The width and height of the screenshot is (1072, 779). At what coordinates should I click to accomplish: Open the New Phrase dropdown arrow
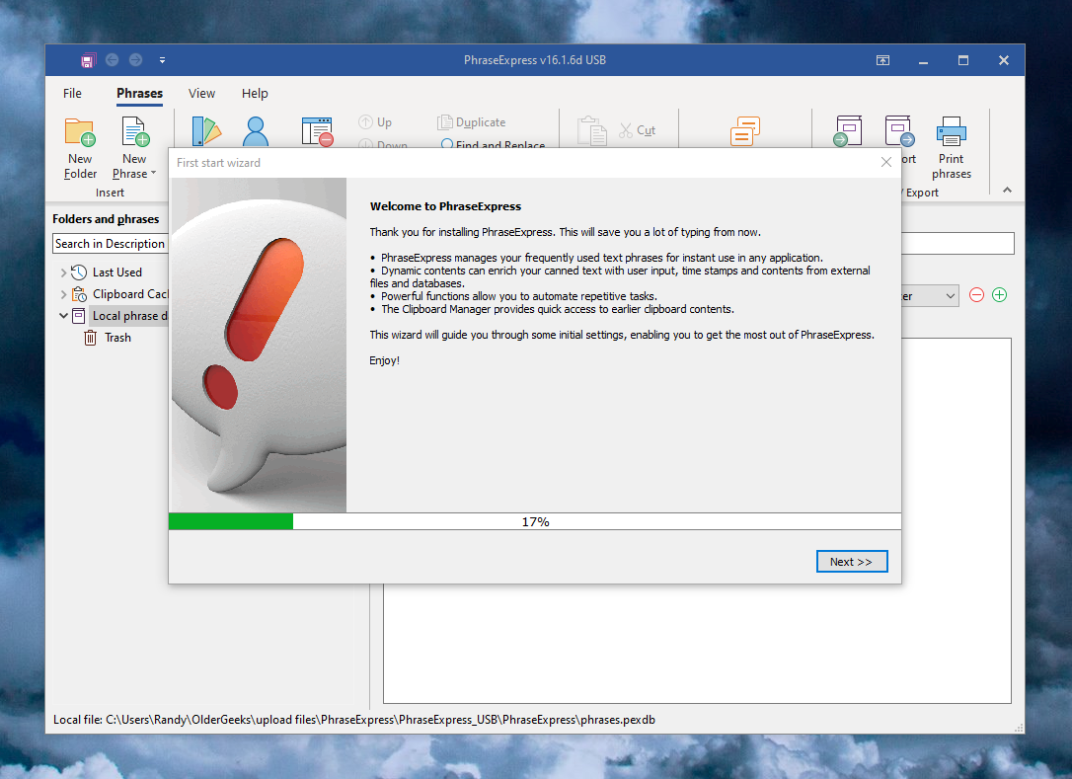point(153,173)
